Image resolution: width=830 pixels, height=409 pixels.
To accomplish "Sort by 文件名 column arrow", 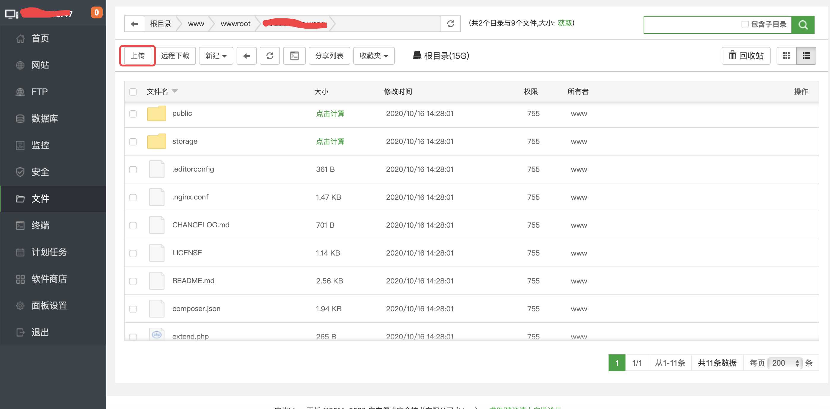I will [175, 91].
